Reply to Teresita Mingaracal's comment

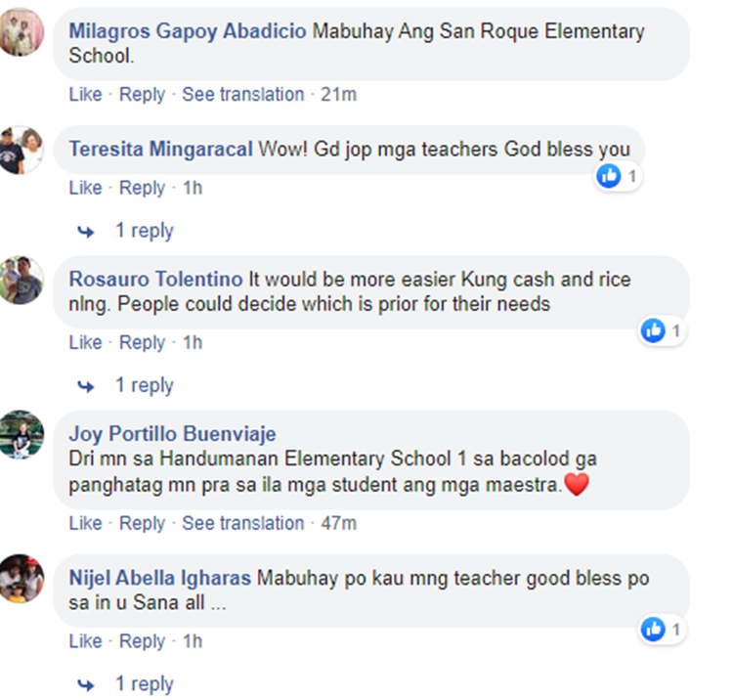[142, 189]
